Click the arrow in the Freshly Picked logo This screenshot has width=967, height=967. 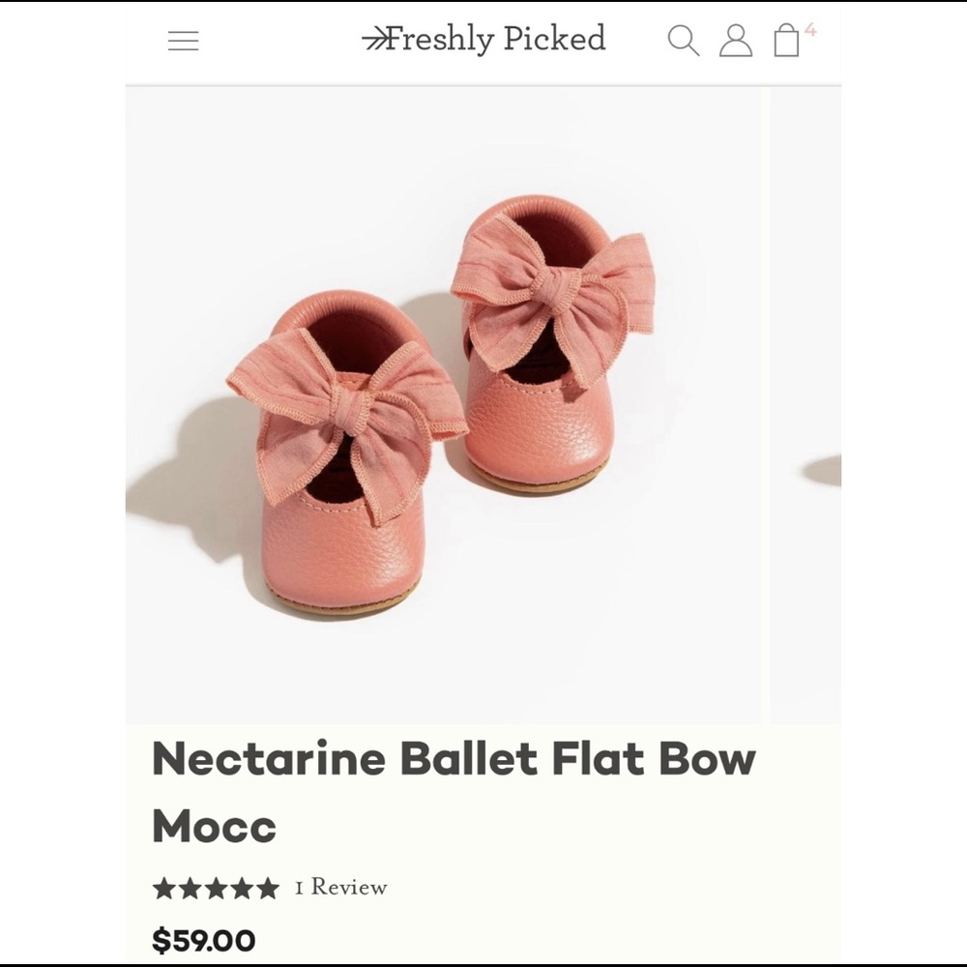(x=377, y=38)
